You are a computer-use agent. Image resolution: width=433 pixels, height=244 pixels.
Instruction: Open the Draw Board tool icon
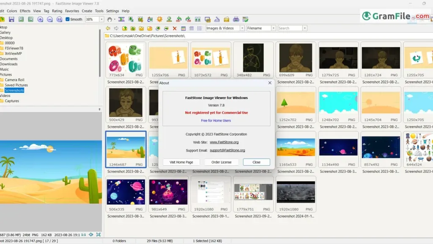pos(150,19)
